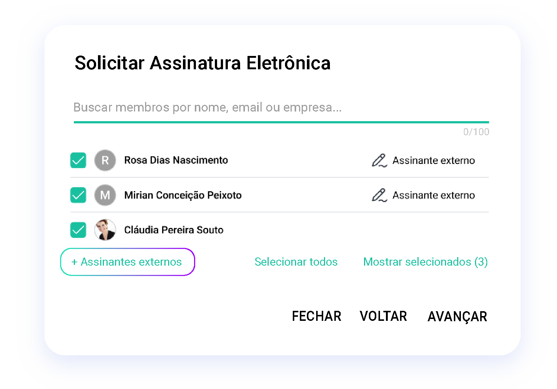557x389 pixels.
Task: Click Rosa's Assinante externo label
Action: pyautogui.click(x=433, y=160)
